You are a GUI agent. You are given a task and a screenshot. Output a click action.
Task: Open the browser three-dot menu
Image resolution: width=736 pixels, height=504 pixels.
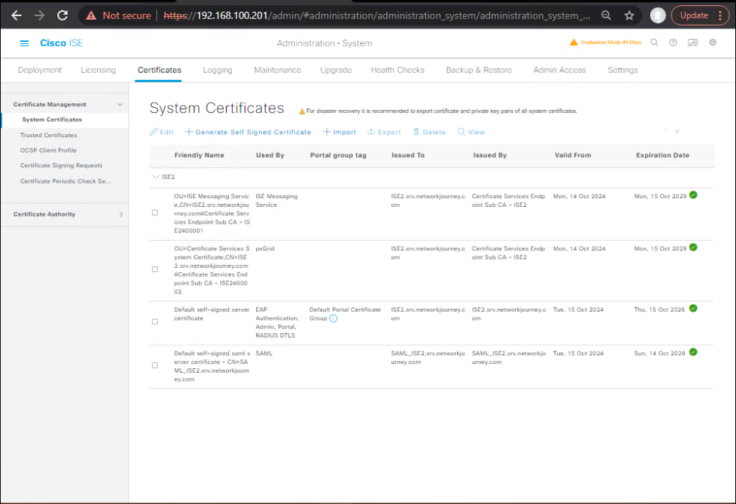tap(720, 15)
